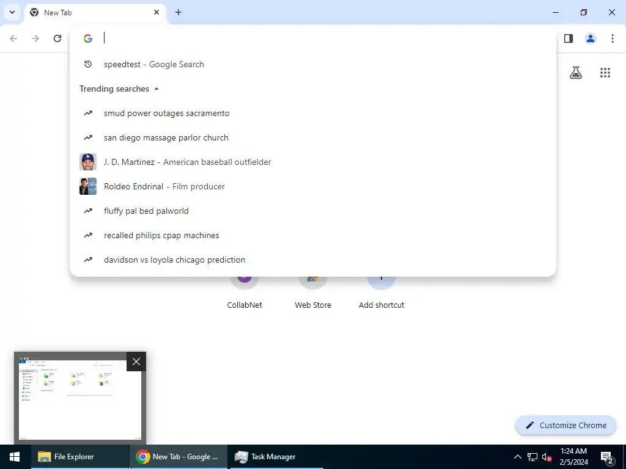
Task: Open the Chrome three-dot menu
Action: click(613, 38)
